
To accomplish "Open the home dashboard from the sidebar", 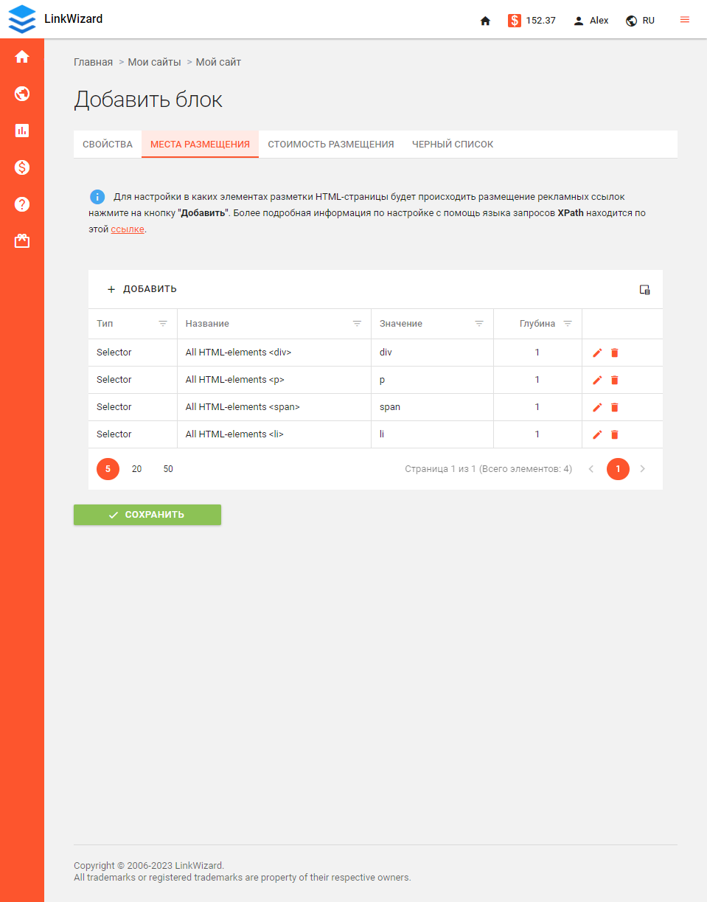I will pos(21,56).
